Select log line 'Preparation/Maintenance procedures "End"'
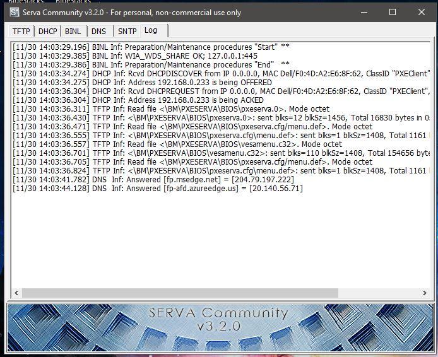Screen dimensions: 438x357 (x=151, y=64)
